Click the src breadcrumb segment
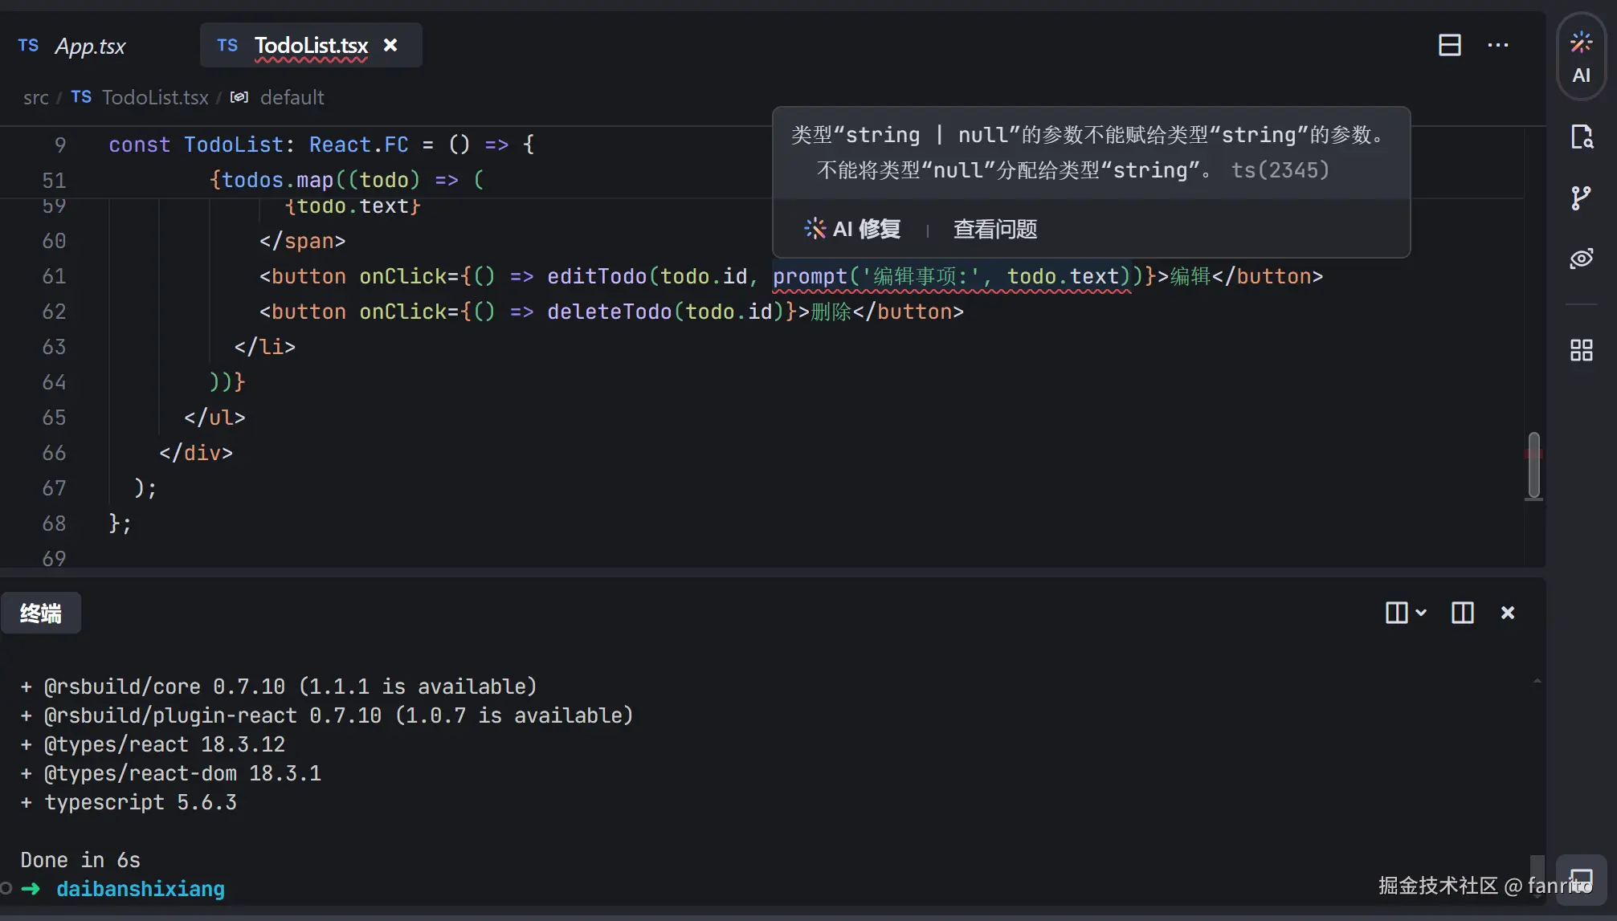1617x921 pixels. tap(35, 98)
